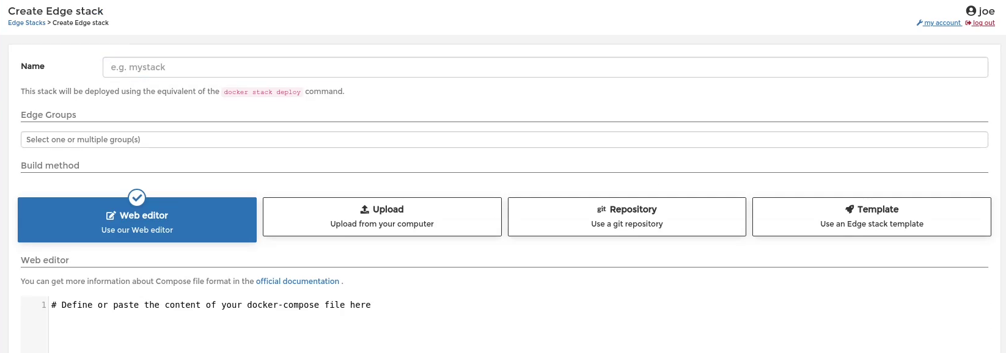The height and width of the screenshot is (353, 1006).
Task: Click the rocket icon on Template tile
Action: 850,209
